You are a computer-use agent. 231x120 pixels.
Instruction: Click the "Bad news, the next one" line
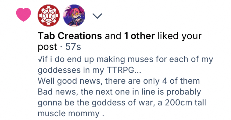tap(119, 92)
